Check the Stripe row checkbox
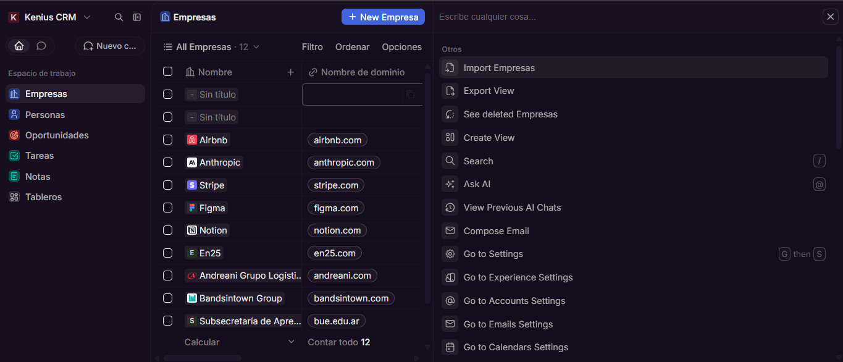 [167, 185]
